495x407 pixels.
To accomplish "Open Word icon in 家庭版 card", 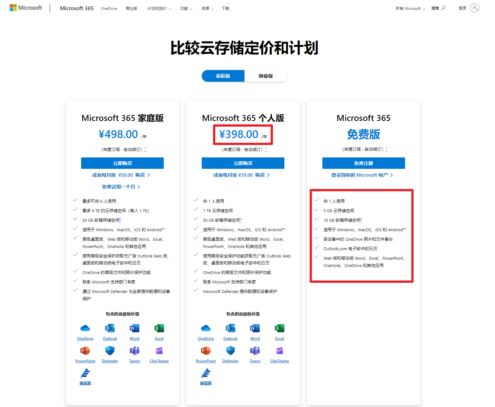I will tap(135, 328).
